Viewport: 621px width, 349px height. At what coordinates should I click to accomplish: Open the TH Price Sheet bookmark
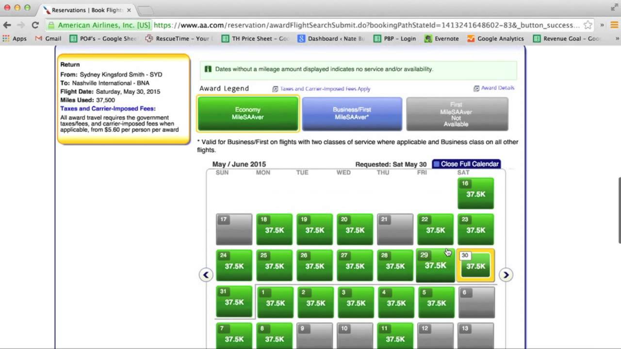coord(255,39)
